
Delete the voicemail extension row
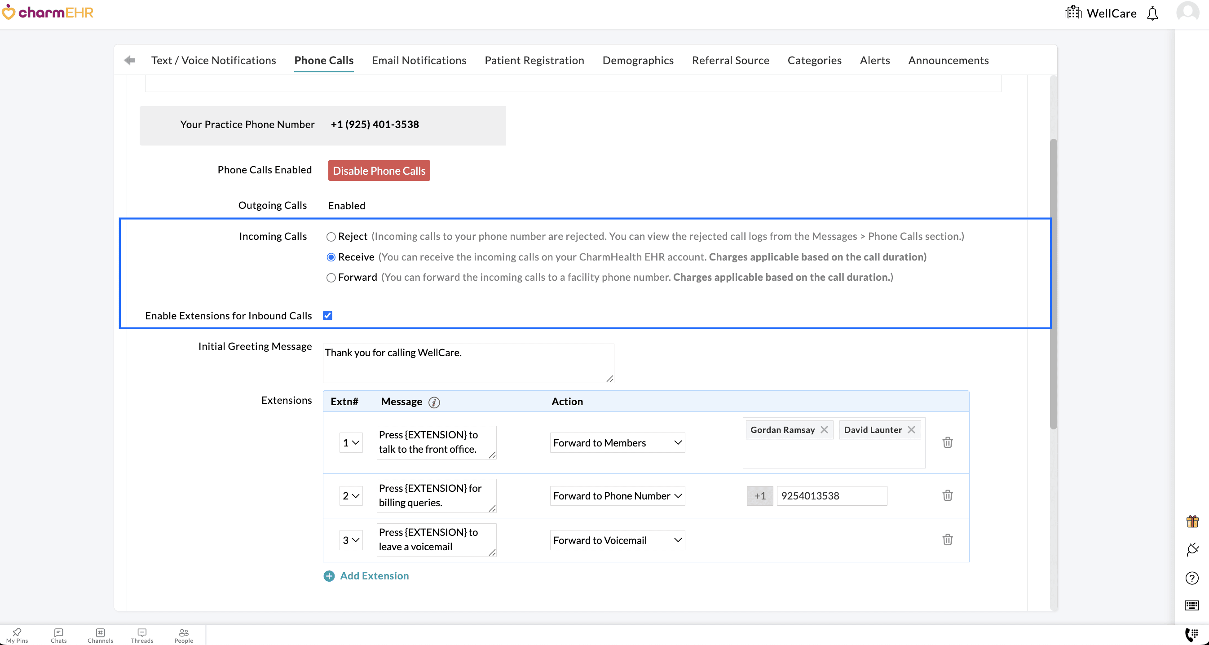(948, 539)
